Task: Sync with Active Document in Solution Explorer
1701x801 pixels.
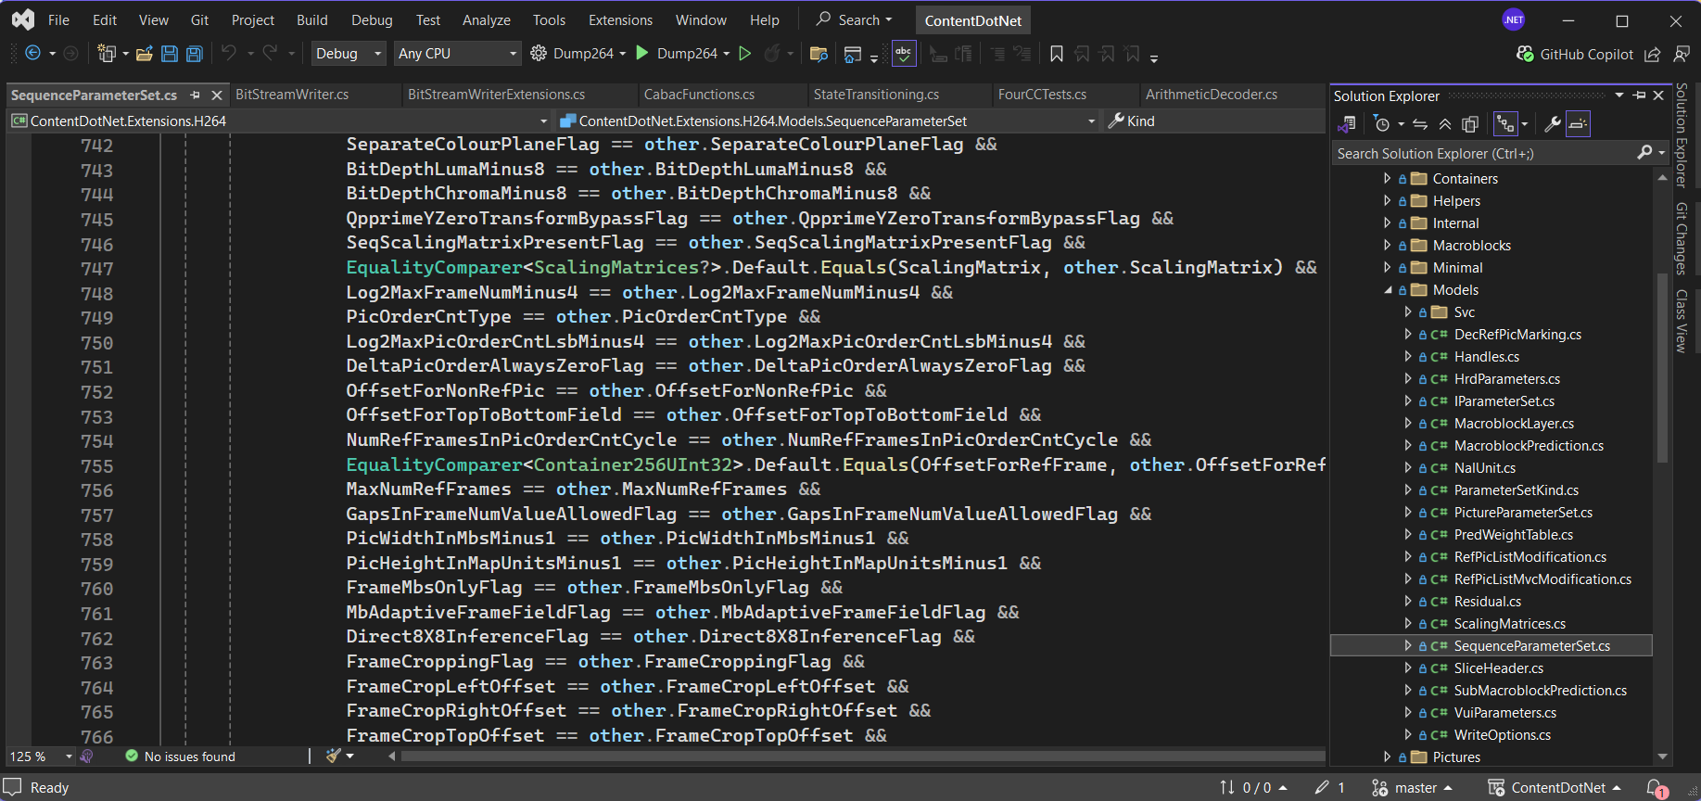Action: (x=1420, y=123)
